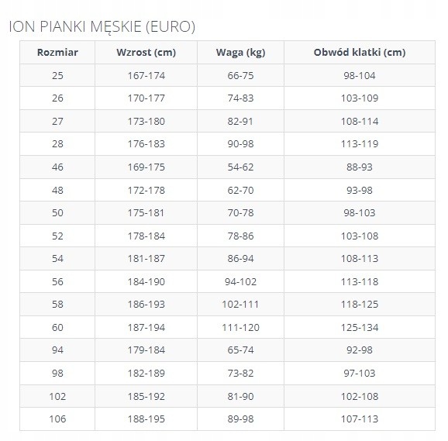Viewport: 448px width, 441px height.
Task: Click the chest value 113-119
Action: coord(360,143)
